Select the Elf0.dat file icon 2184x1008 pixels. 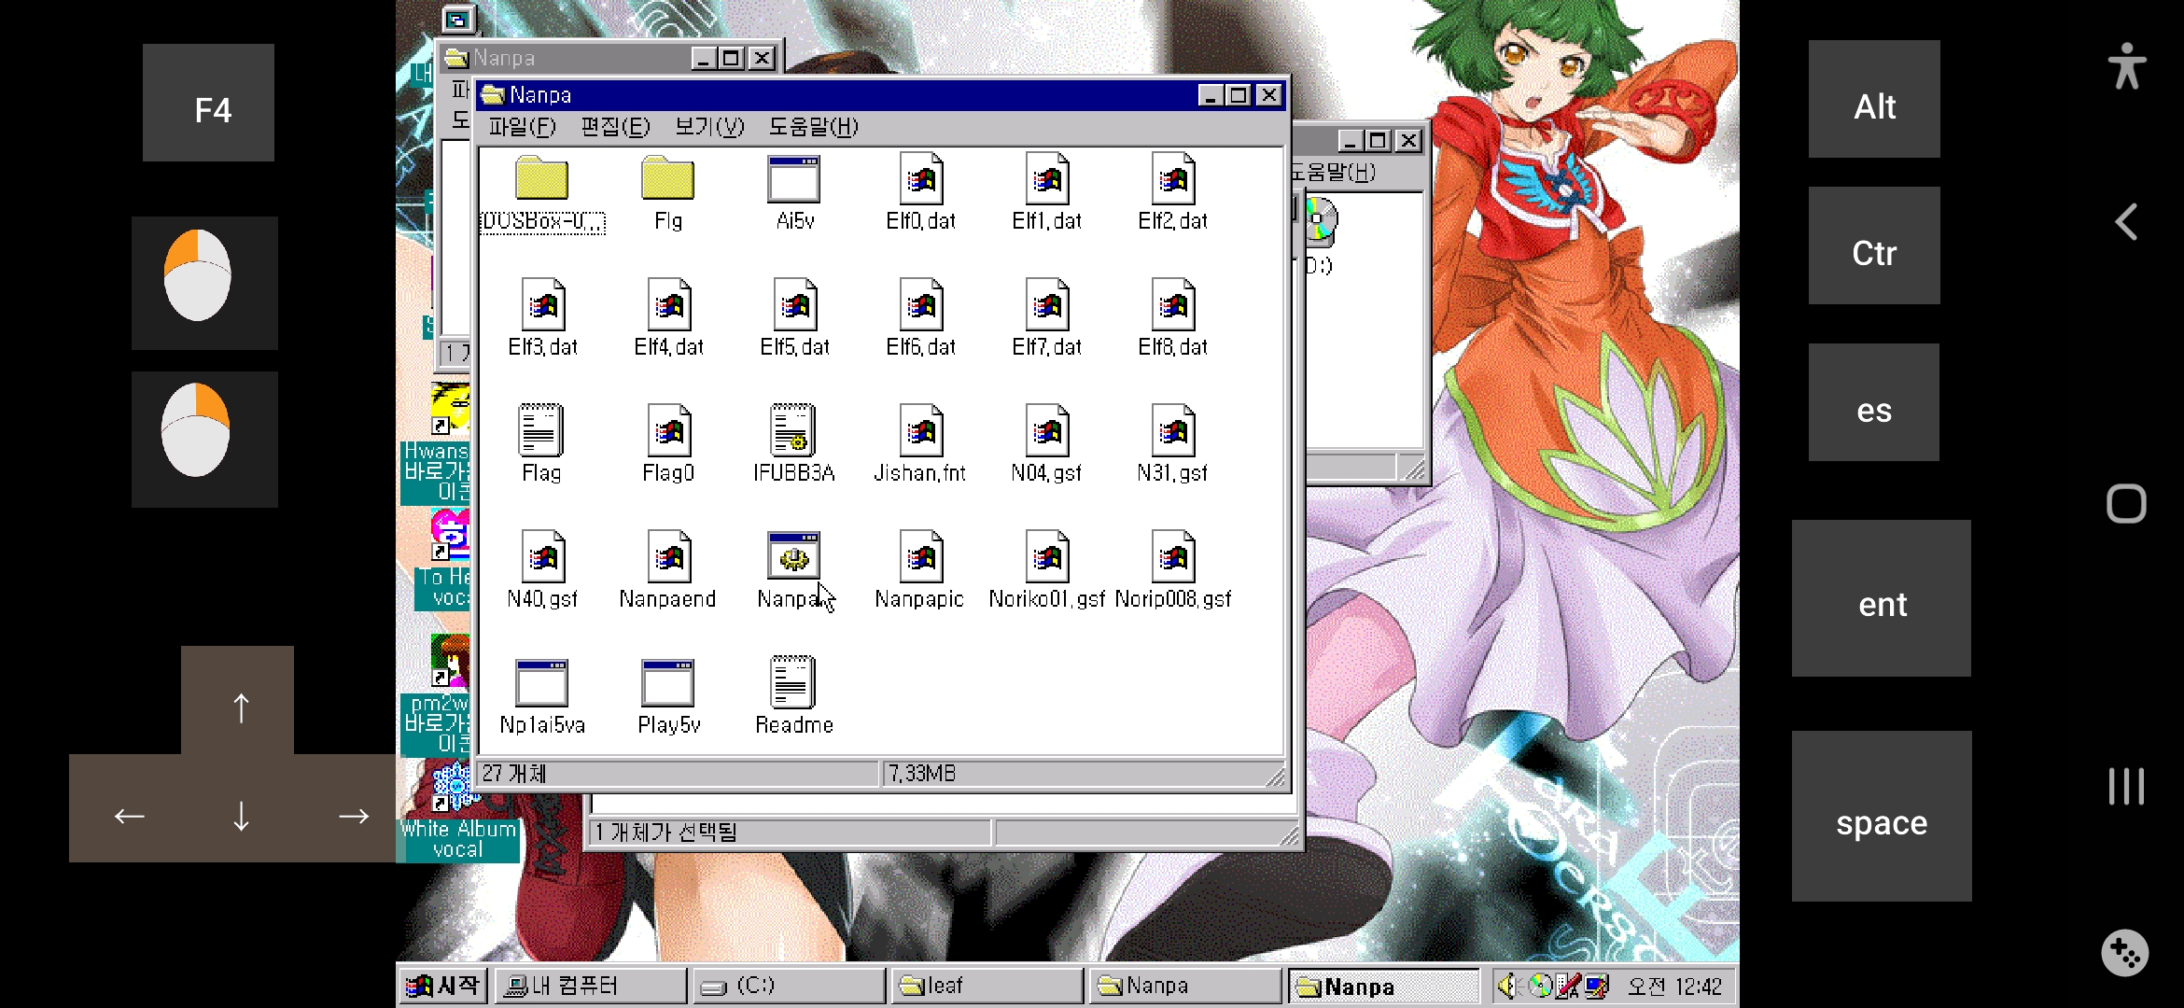(x=920, y=179)
